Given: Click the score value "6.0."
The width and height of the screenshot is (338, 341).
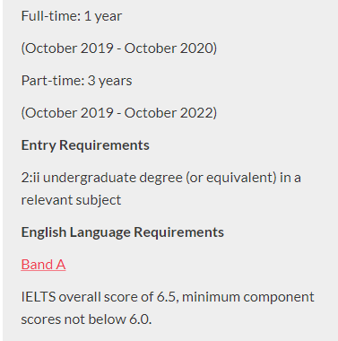Looking at the screenshot, I should pyautogui.click(x=141, y=319).
